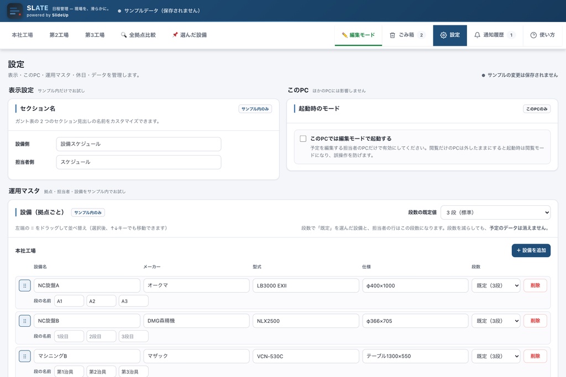This screenshot has height=377, width=566.
Task: Click the 通知履歴 count badge 1
Action: pos(511,35)
